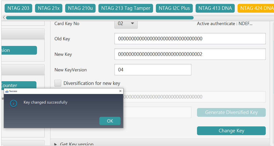Click the sidebar Counter button
274x146 pixels.
click(19, 85)
